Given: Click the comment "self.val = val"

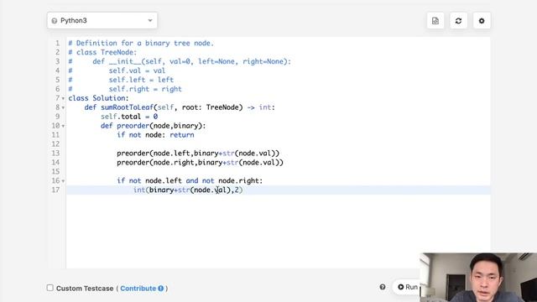Looking at the screenshot, I should [137, 70].
